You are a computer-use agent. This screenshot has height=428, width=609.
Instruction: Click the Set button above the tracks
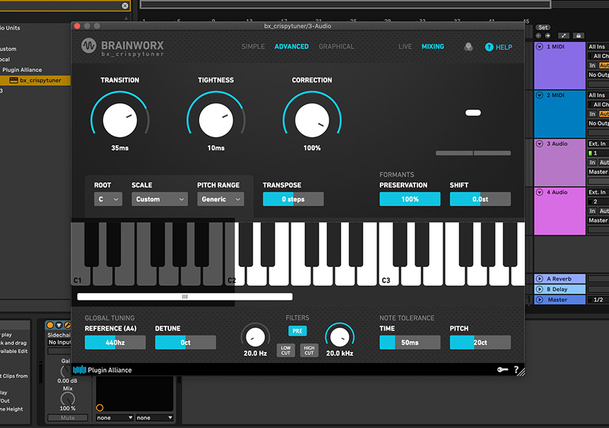coord(543,28)
